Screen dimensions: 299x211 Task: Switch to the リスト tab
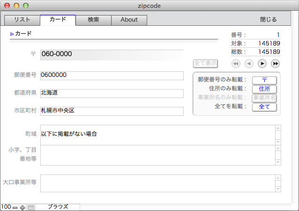coord(22,20)
